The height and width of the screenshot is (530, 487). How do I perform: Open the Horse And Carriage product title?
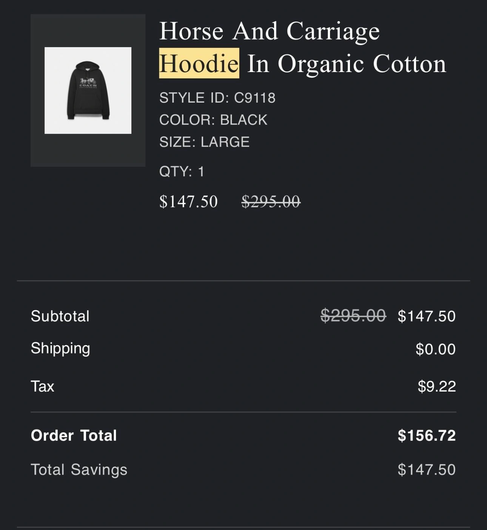269,31
